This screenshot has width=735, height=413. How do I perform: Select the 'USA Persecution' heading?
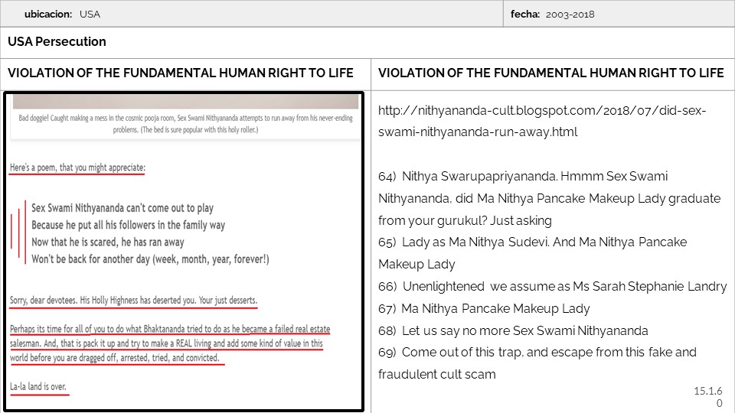pyautogui.click(x=57, y=42)
